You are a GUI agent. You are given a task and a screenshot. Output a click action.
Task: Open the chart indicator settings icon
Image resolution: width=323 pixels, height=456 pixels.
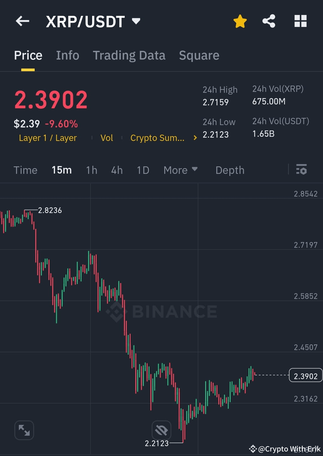(301, 170)
